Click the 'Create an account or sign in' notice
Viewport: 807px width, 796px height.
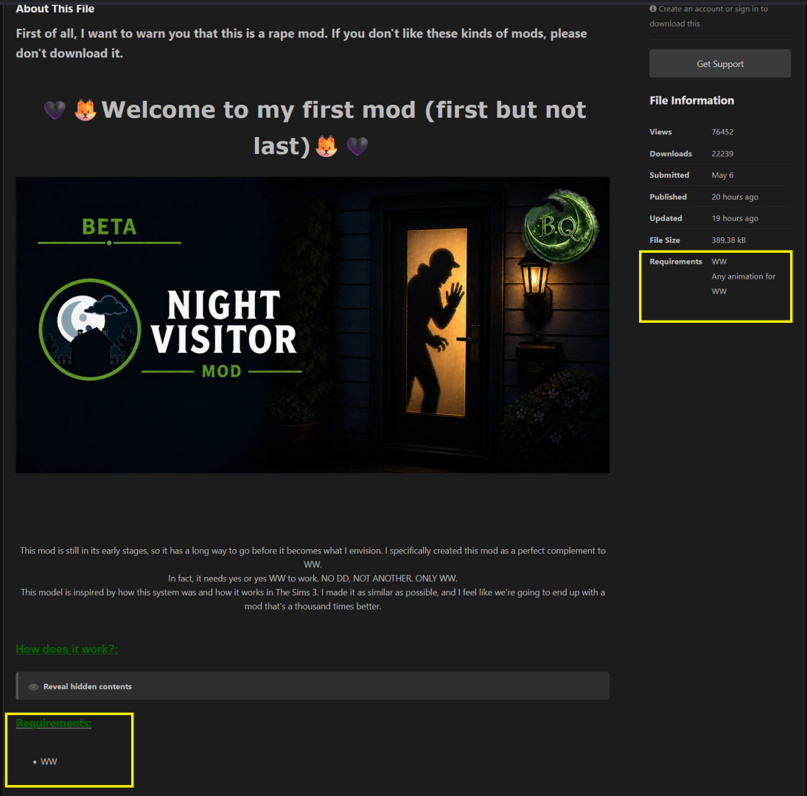coord(709,16)
